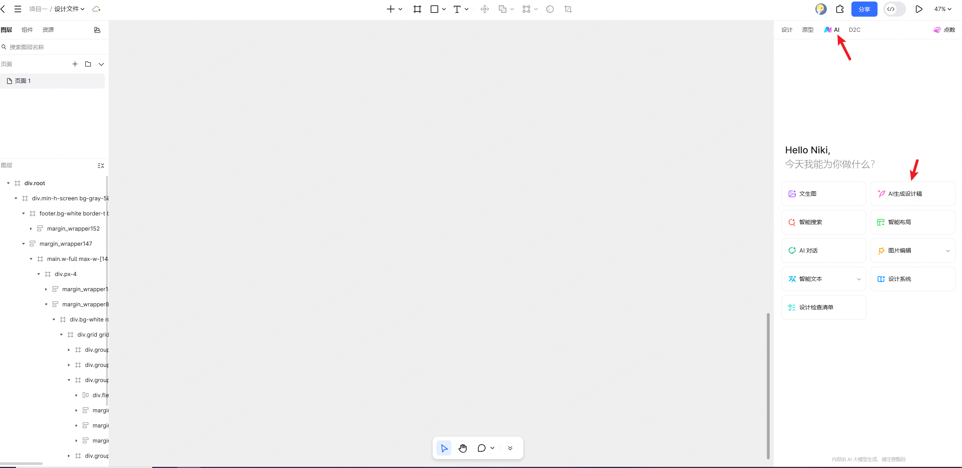The height and width of the screenshot is (468, 962).
Task: Select the hand pan tool
Action: click(462, 448)
